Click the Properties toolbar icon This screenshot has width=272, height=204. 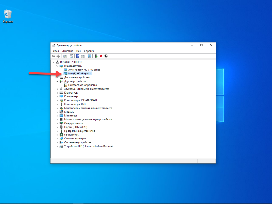pos(71,56)
